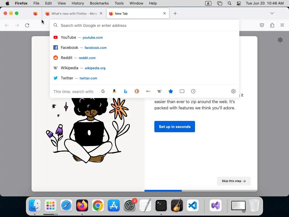289x217 pixels.
Task: Open the Extensions puzzle icon
Action: tap(272, 25)
